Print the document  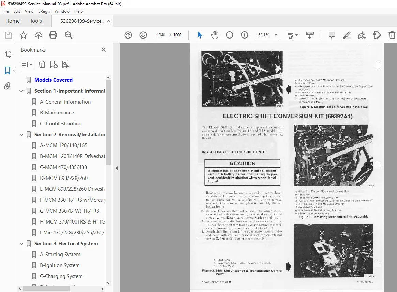53,35
